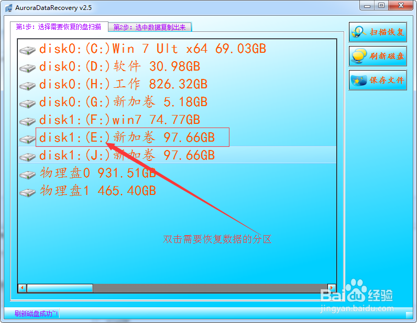Click the drive icon beside disk0 (C:)

tap(27, 50)
